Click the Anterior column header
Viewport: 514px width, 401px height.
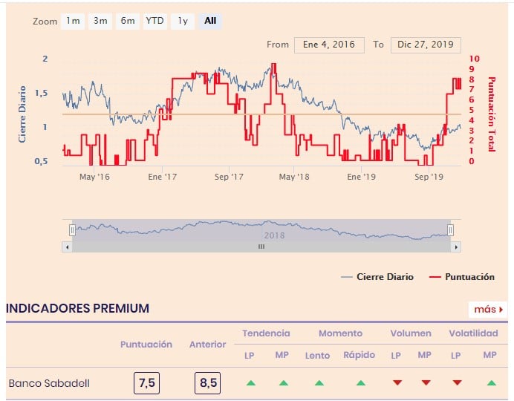(x=208, y=345)
